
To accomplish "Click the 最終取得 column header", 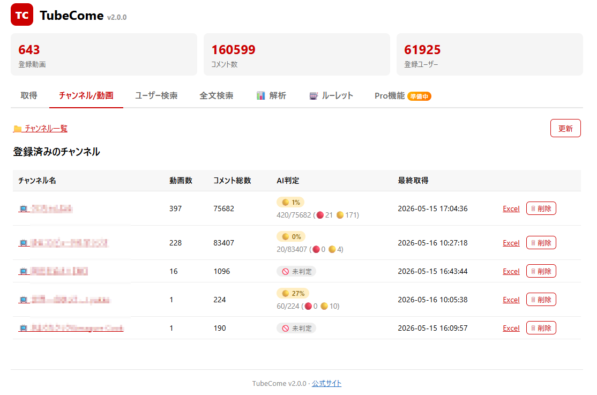I will point(413,181).
